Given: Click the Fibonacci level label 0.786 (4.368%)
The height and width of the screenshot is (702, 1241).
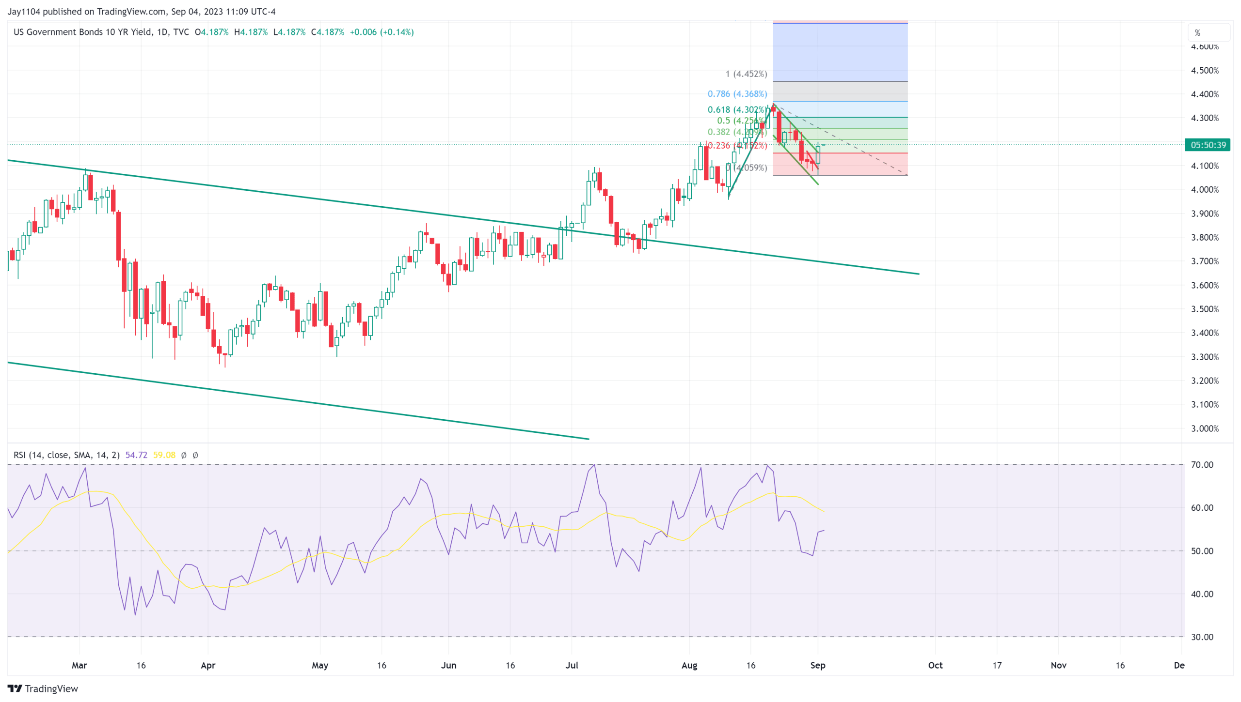Looking at the screenshot, I should (737, 93).
